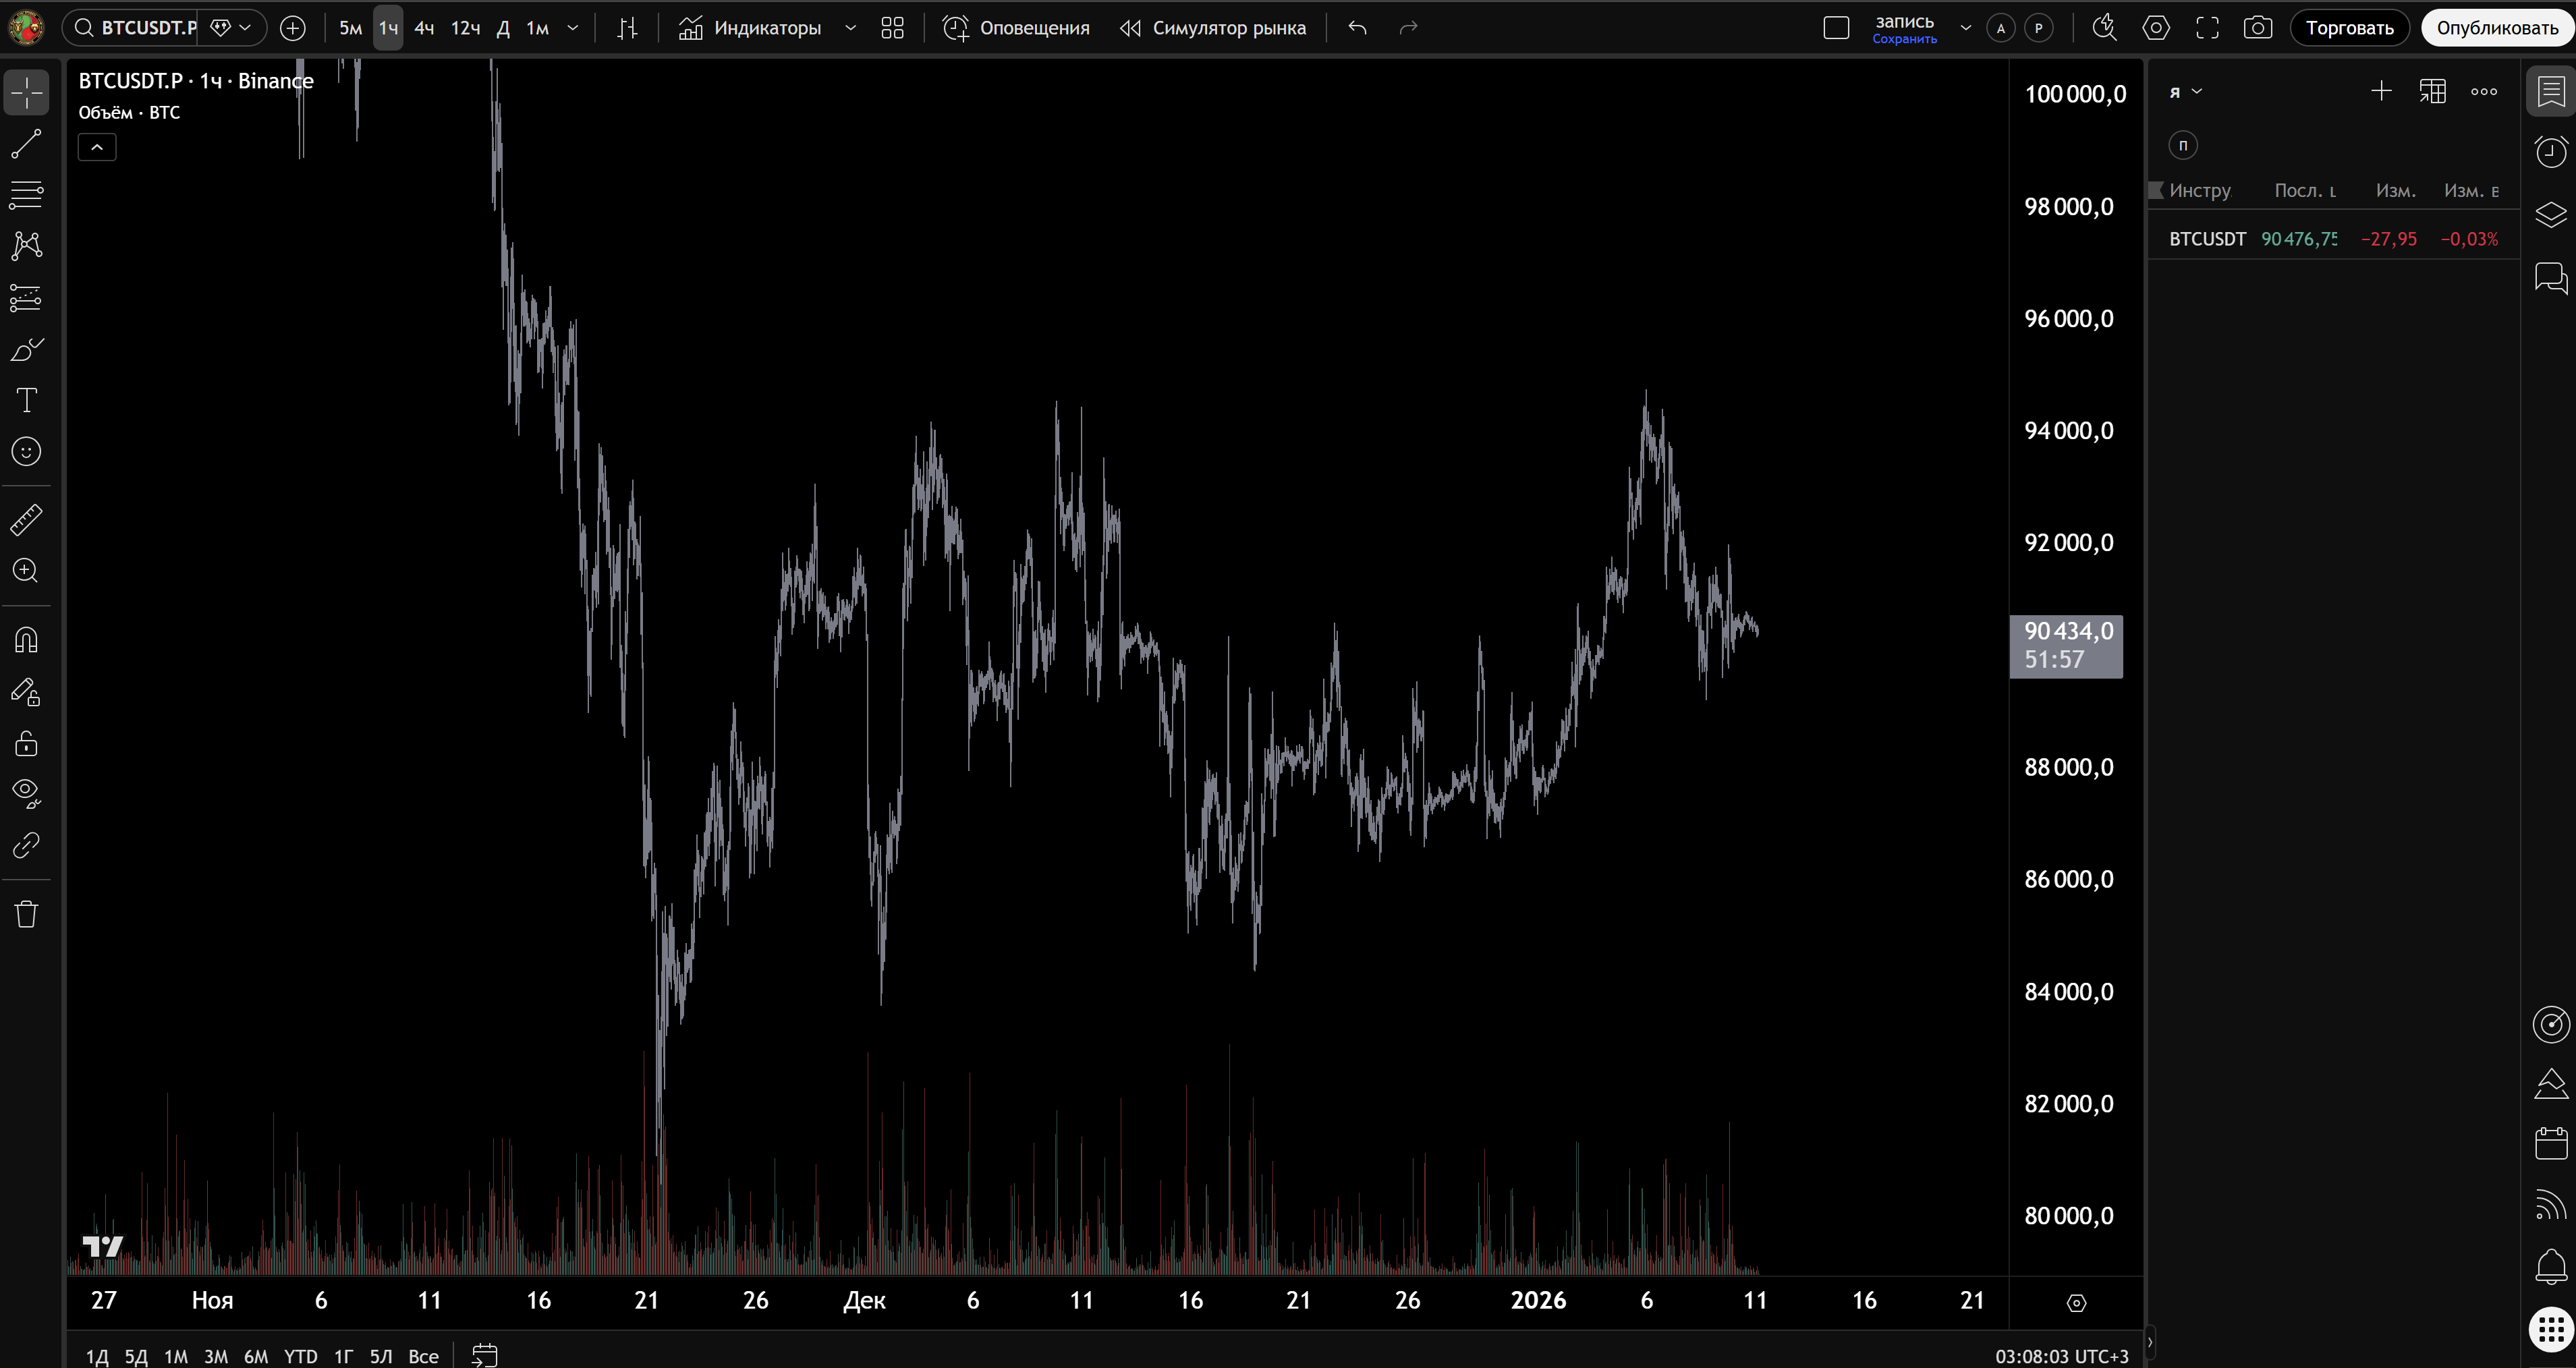The image size is (2576, 1368).
Task: Click the Опубликовать button
Action: (x=2496, y=28)
